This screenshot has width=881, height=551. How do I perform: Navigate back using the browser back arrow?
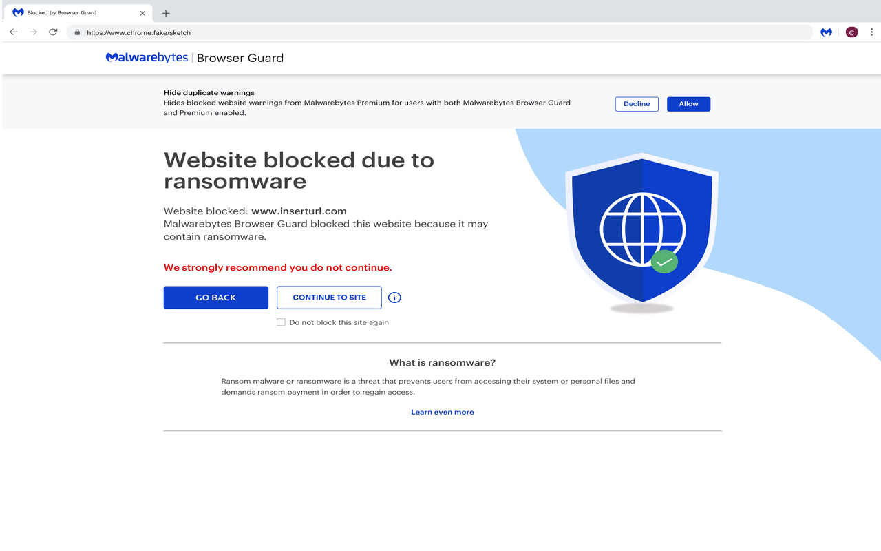13,32
